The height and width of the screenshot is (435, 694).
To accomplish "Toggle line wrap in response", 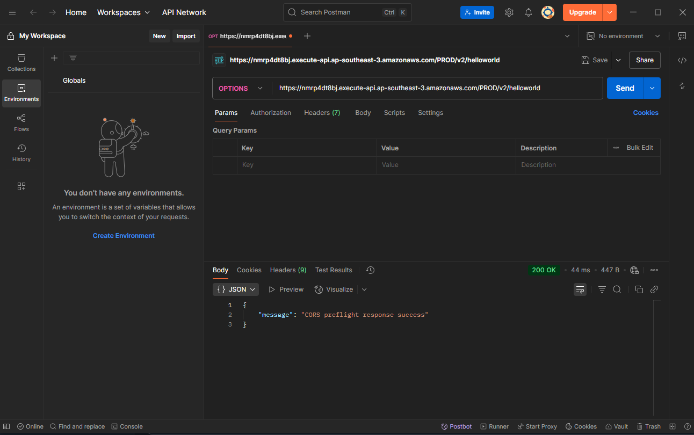I will point(580,289).
